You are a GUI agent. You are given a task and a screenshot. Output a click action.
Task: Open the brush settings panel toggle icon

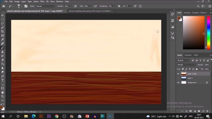[26, 6]
